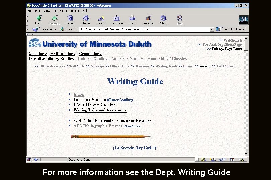Viewport: 271px width, 180px height.
Task: Open the Makeups link
Action: 98,66
